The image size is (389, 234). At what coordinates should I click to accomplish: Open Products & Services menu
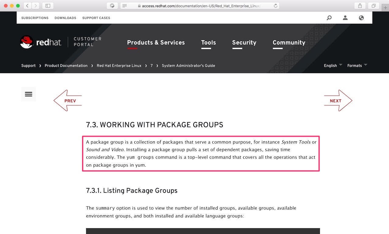[156, 43]
